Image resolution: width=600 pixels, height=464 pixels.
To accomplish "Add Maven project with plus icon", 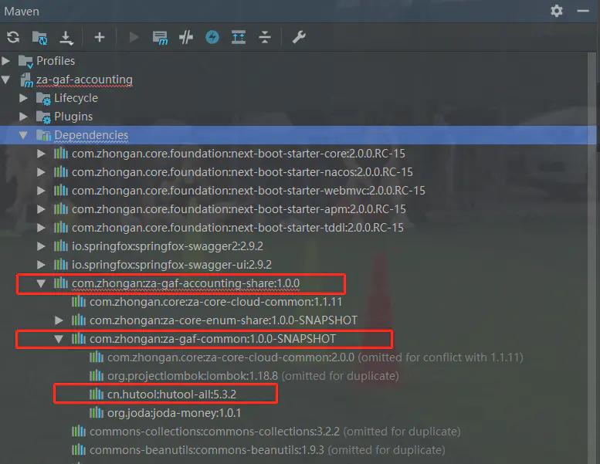I will pos(100,37).
